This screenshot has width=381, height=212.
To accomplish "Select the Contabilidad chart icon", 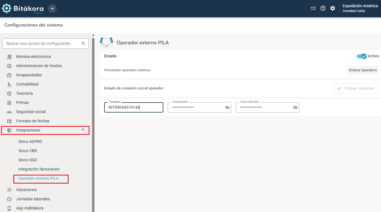I will pos(9,84).
